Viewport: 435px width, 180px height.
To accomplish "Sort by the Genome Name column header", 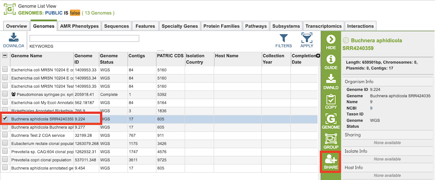I will (27, 55).
